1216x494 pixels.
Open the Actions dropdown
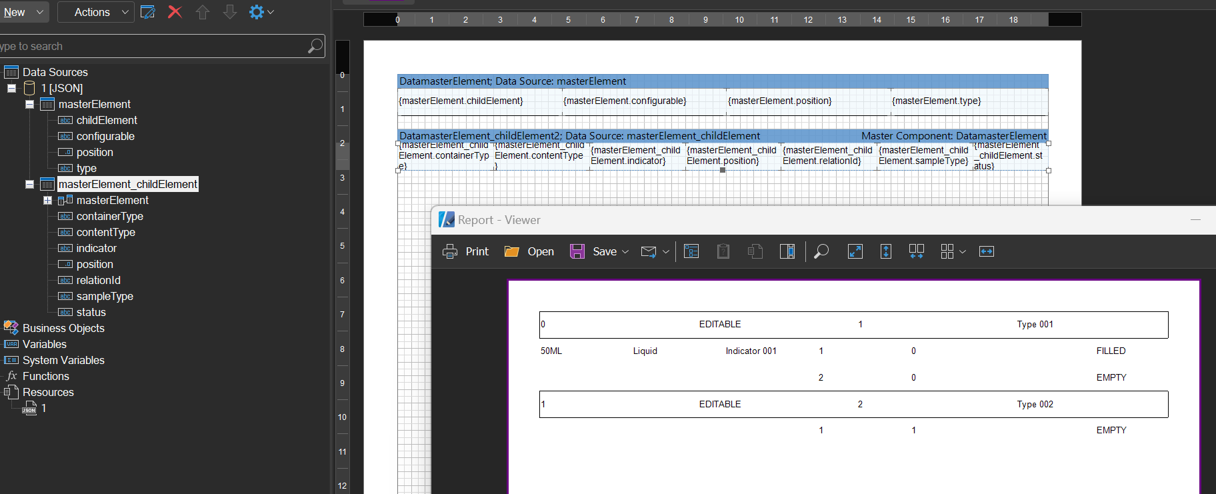pyautogui.click(x=96, y=12)
